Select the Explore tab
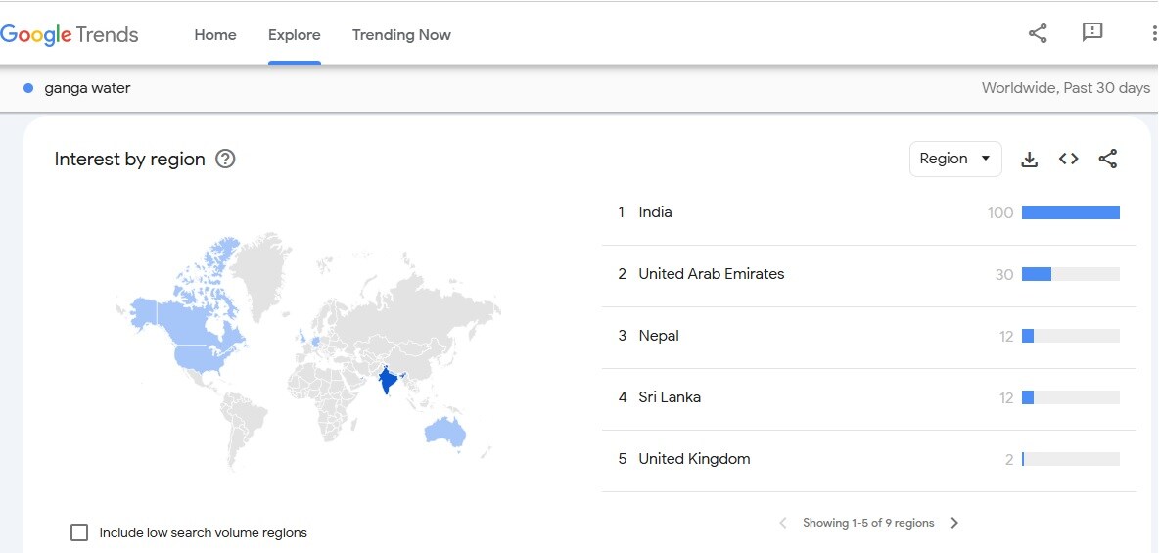 click(295, 35)
